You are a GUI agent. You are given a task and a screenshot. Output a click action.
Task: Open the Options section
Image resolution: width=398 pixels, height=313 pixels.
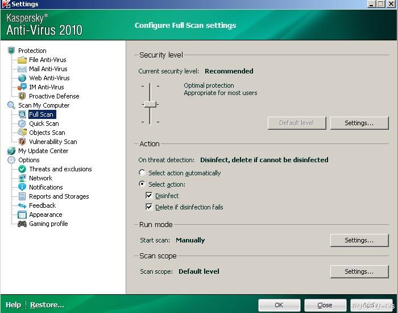tap(28, 160)
